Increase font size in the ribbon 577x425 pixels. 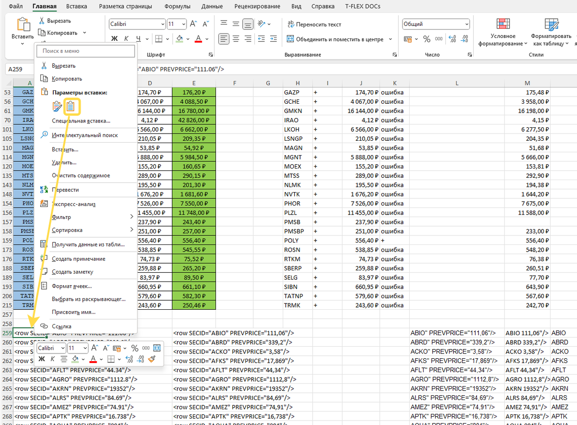193,24
